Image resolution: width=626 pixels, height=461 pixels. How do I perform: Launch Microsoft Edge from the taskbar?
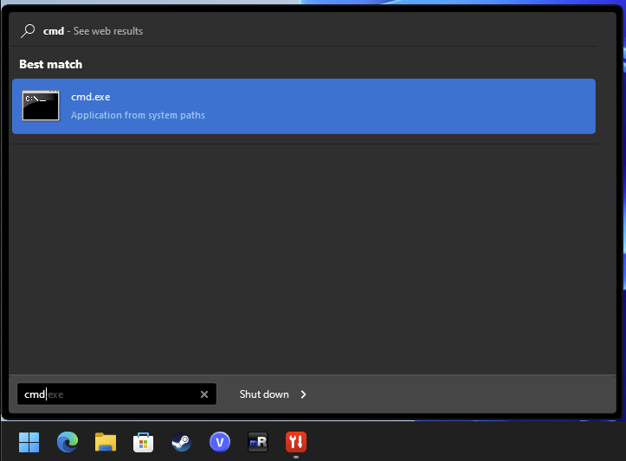click(x=67, y=442)
